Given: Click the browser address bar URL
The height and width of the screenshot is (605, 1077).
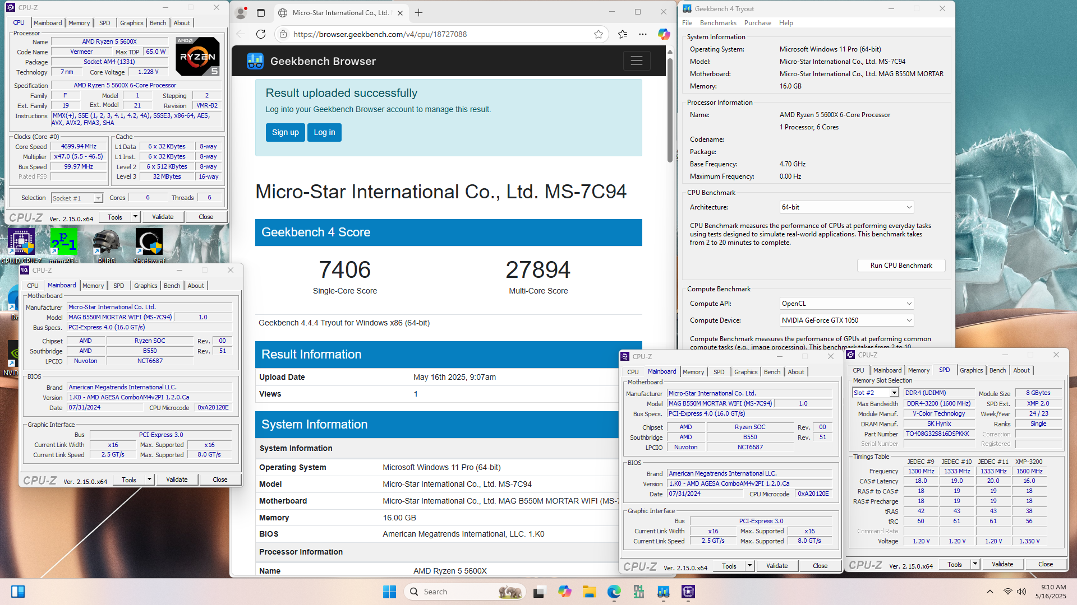Looking at the screenshot, I should [380, 34].
